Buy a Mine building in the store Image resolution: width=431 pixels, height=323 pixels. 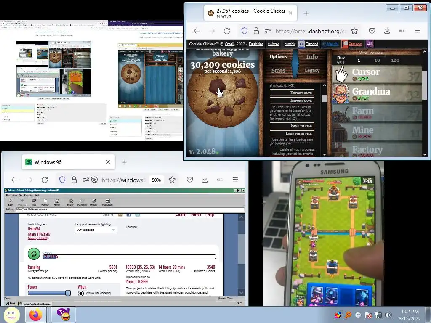[x=377, y=132]
